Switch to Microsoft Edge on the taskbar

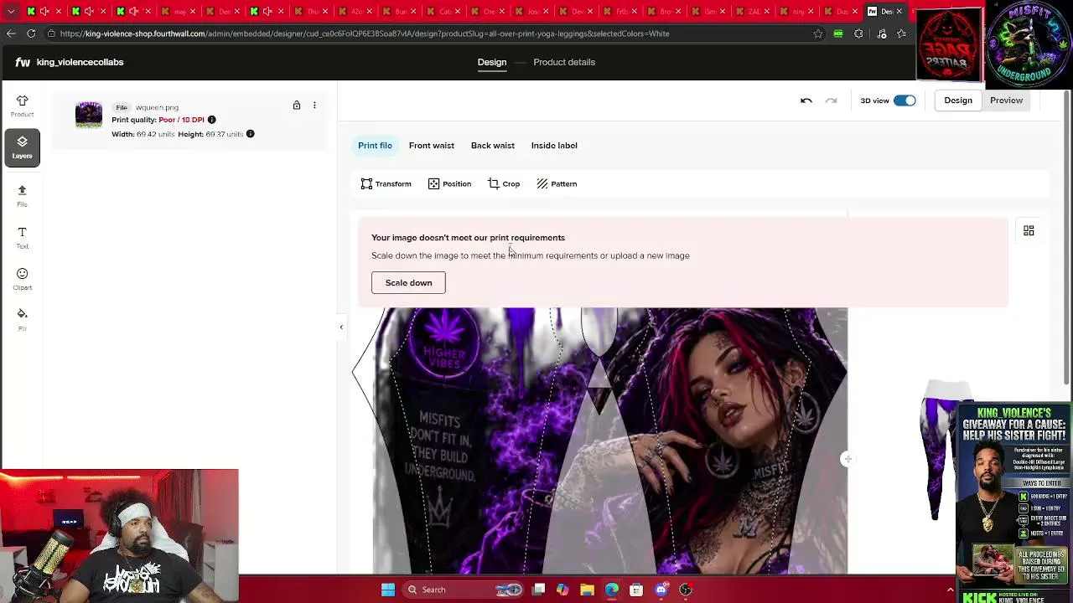pos(612,590)
